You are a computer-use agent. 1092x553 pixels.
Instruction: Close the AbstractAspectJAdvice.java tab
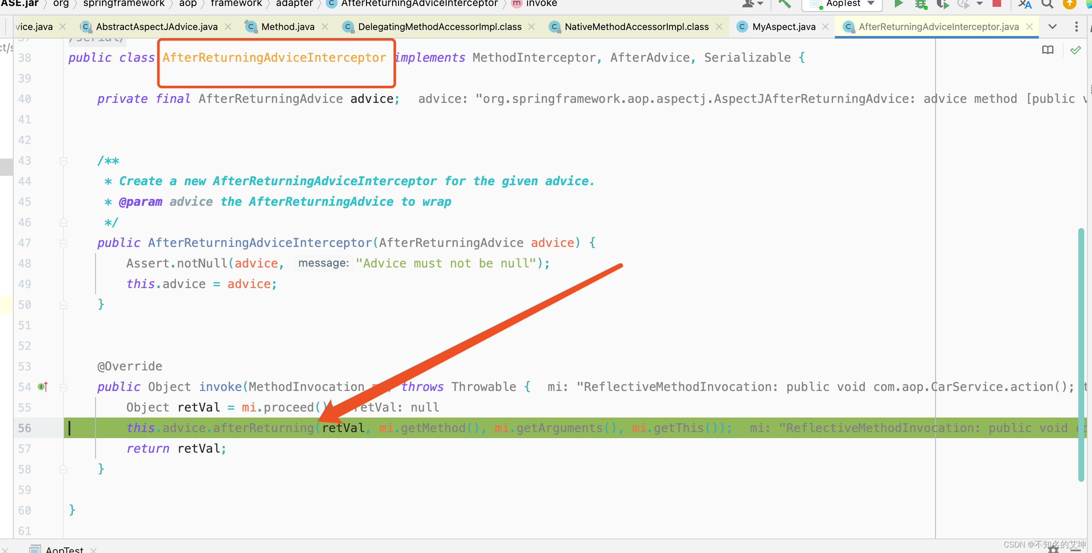228,27
